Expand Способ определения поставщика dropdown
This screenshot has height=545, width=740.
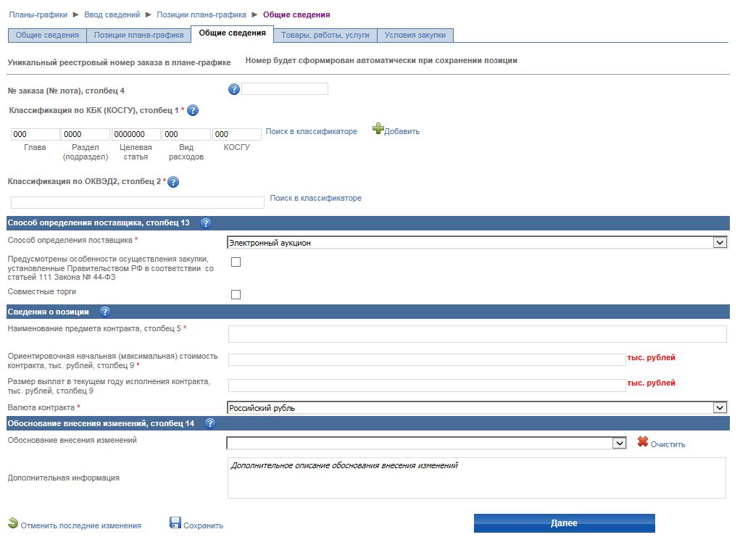point(719,243)
